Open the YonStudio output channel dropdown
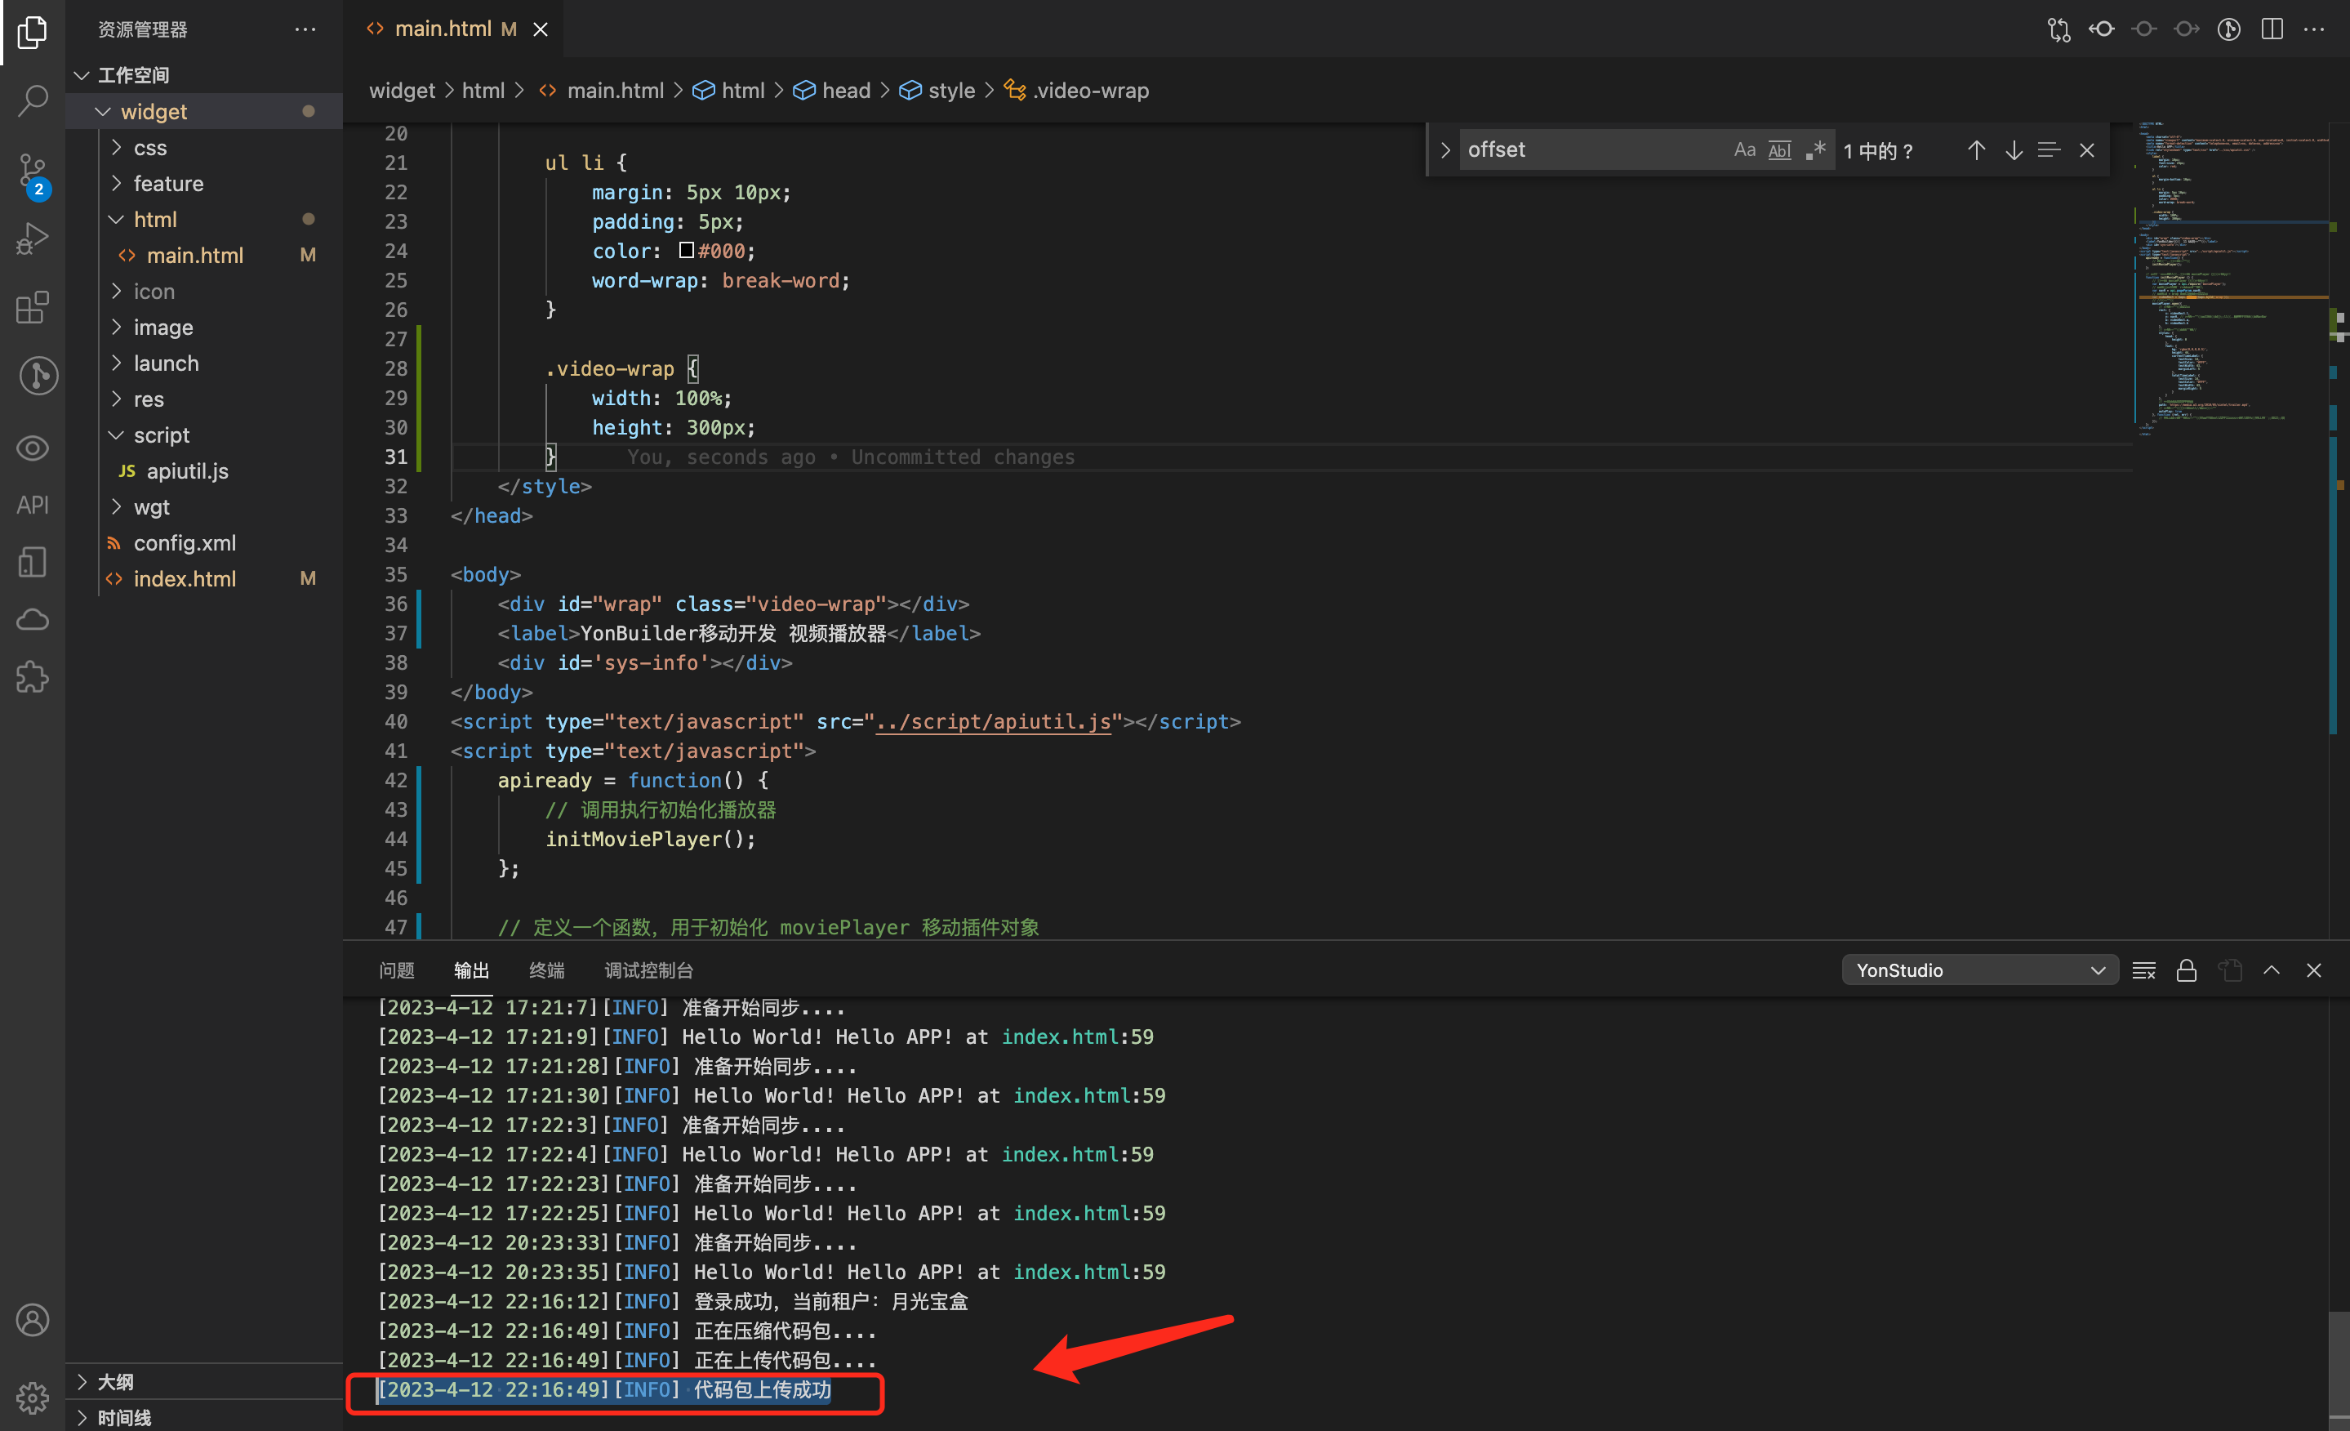The height and width of the screenshot is (1431, 2350). [x=1979, y=970]
